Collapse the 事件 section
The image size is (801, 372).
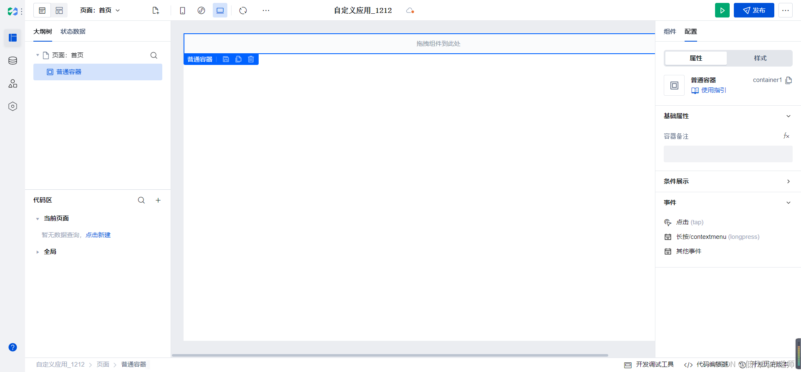[788, 203]
